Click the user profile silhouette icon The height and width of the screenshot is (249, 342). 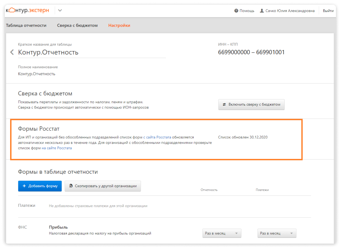pos(262,10)
